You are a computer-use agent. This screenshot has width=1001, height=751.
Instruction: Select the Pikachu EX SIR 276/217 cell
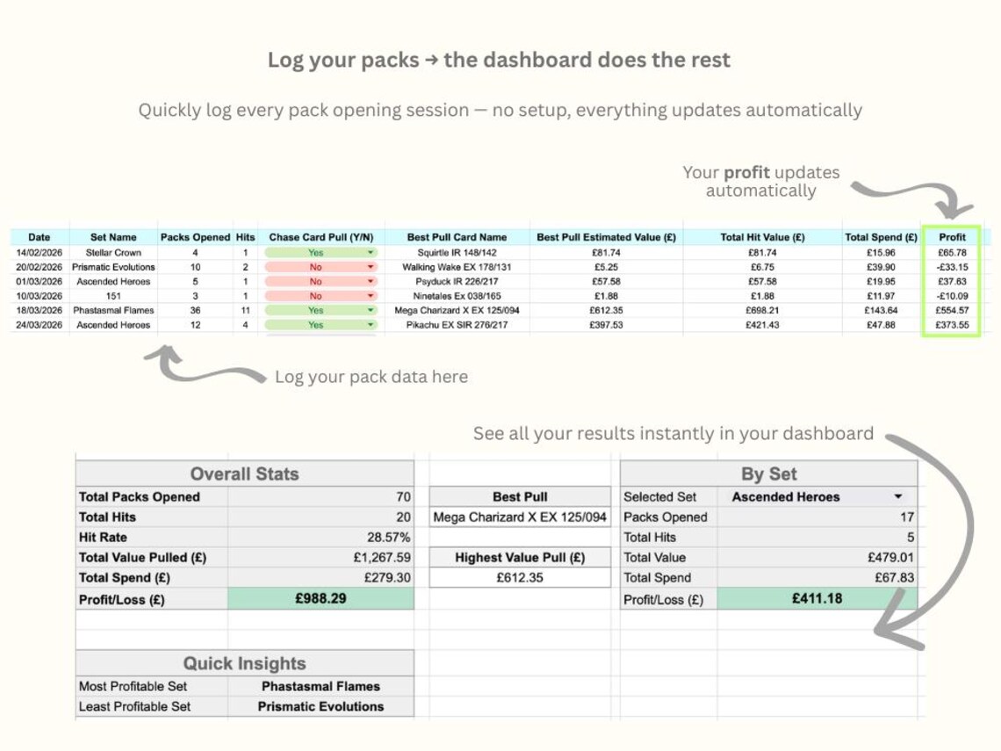pyautogui.click(x=457, y=325)
